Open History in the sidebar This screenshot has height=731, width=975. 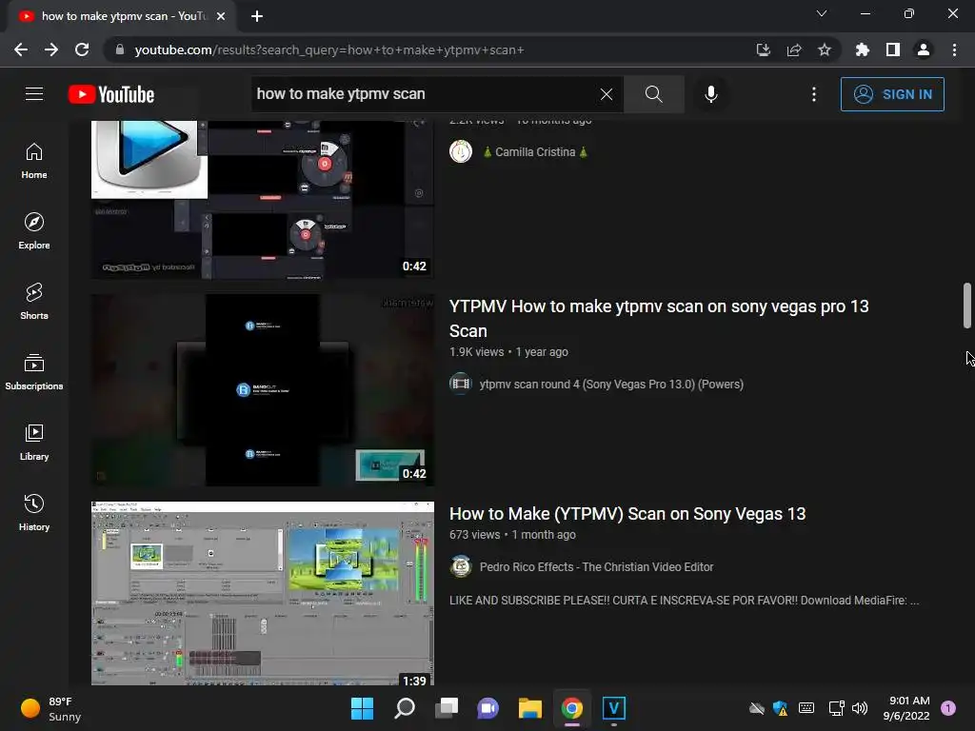tap(34, 513)
